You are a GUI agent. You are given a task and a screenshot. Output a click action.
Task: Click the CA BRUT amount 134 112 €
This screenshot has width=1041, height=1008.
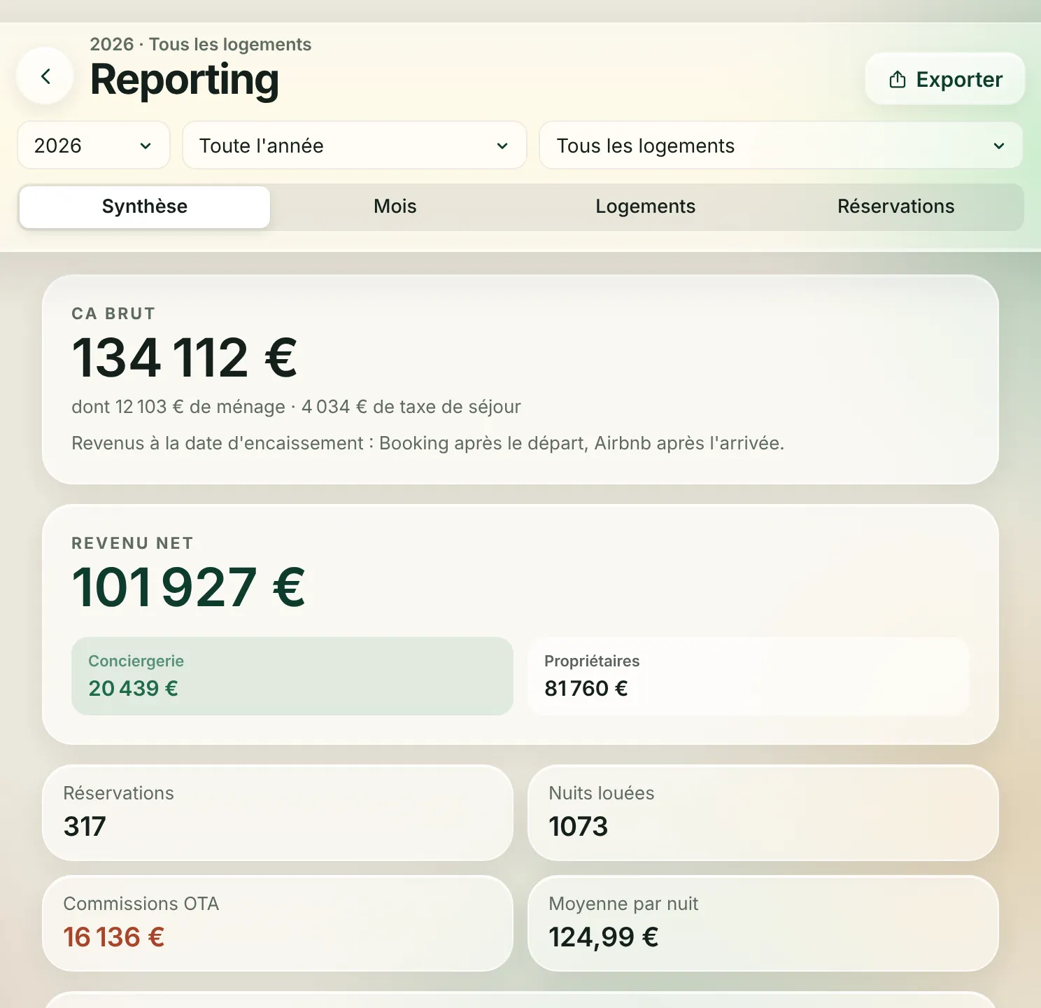(x=185, y=358)
